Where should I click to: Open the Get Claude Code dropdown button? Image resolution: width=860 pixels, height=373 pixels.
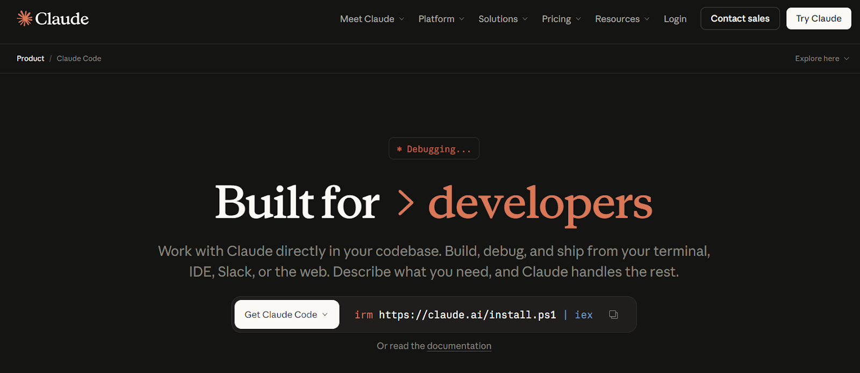click(x=286, y=314)
